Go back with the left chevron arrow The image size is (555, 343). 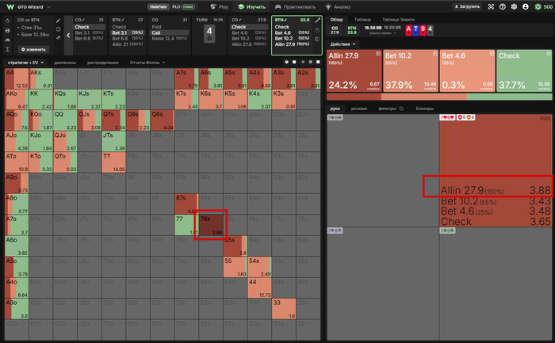coord(68,36)
